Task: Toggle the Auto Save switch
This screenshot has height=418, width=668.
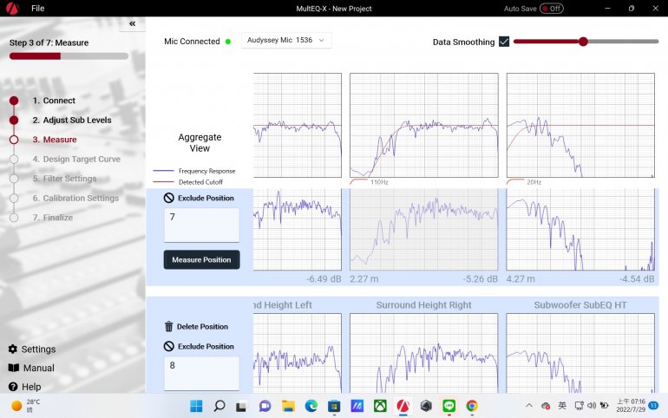Action: pyautogui.click(x=551, y=9)
